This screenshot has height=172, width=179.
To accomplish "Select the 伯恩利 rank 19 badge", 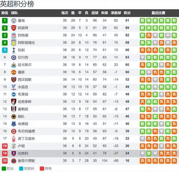I will click(x=5, y=153).
